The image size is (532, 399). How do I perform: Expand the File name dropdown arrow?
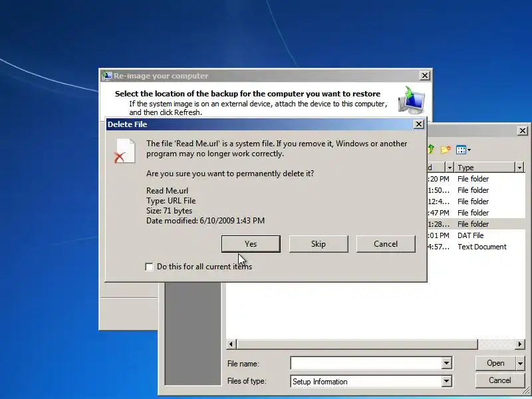tap(446, 363)
